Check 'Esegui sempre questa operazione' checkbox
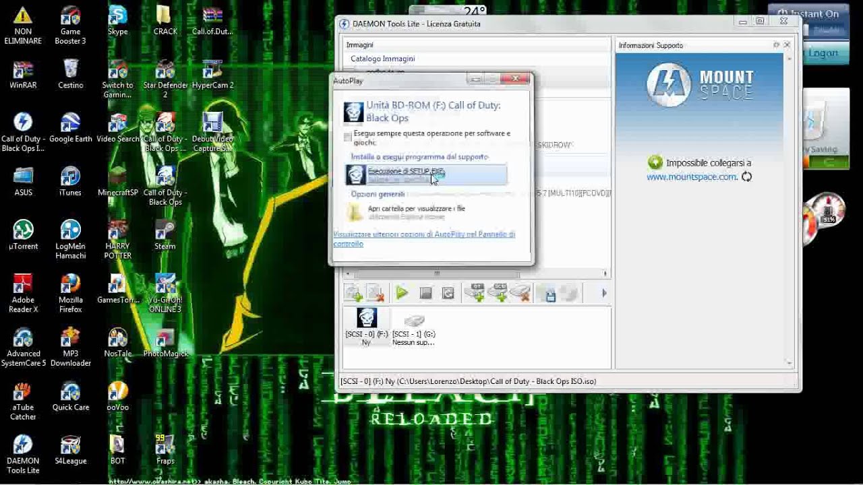 348,137
